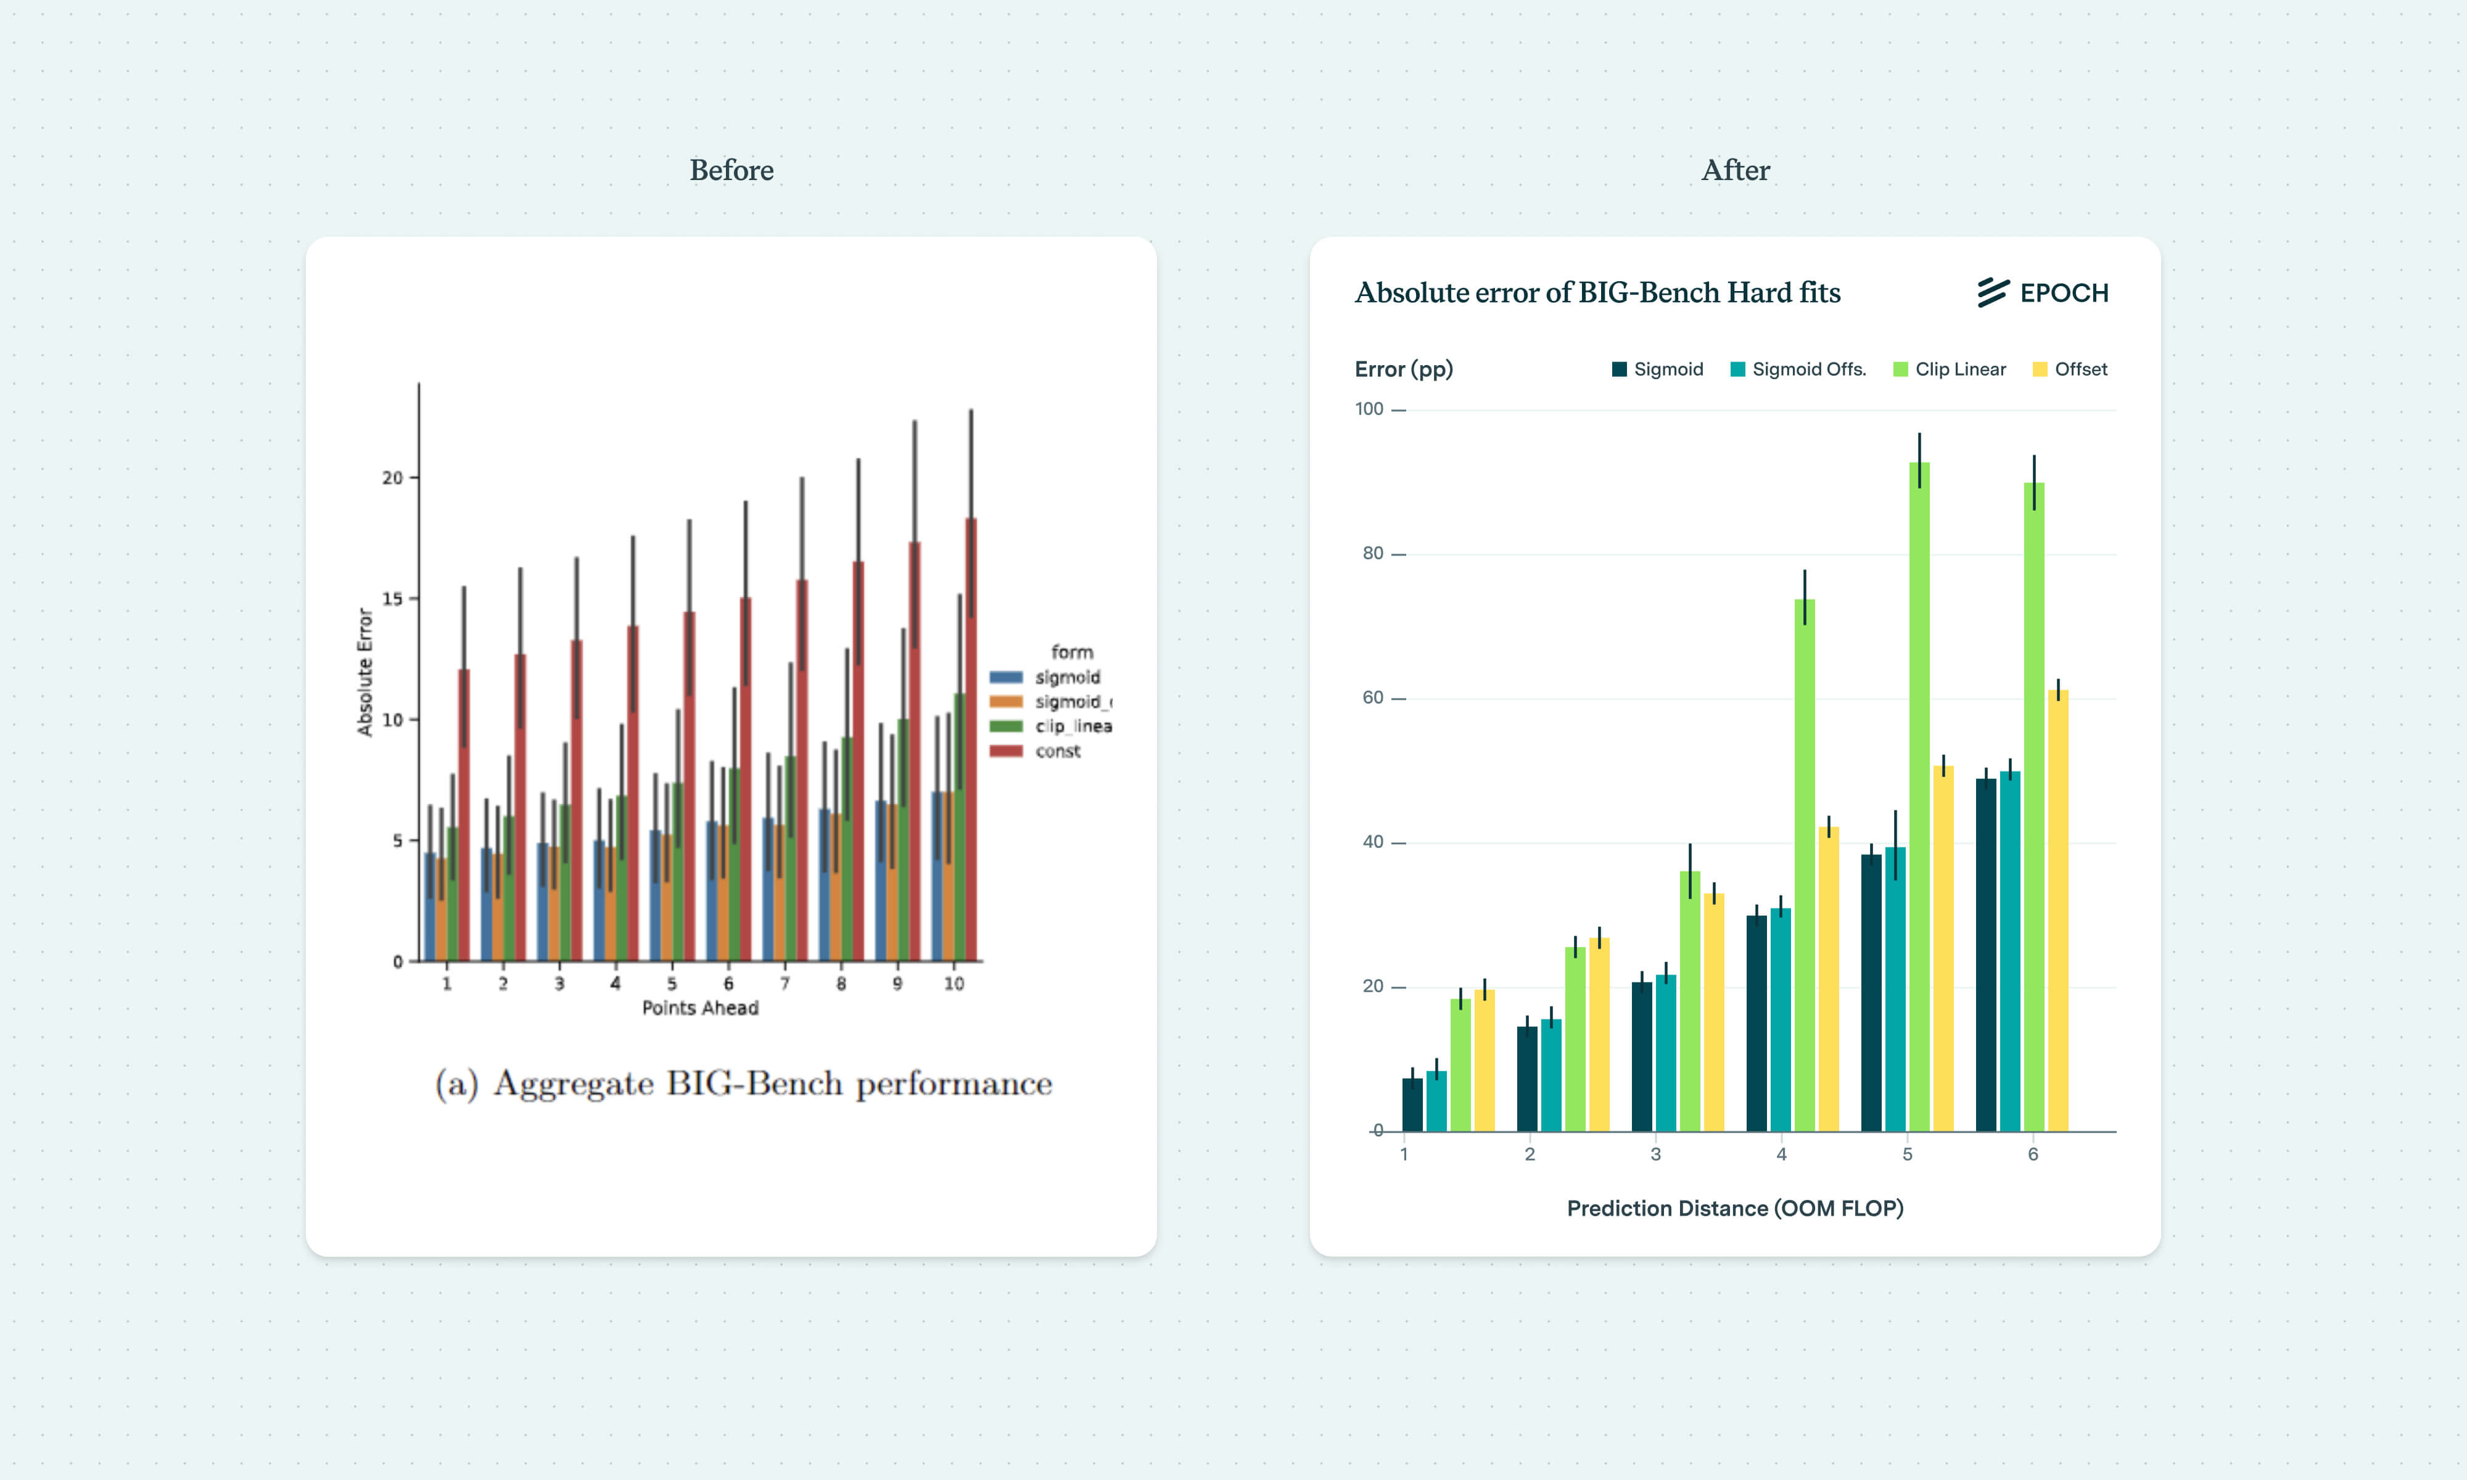Click the "Offset" legend label
The height and width of the screenshot is (1480, 2467).
click(x=2081, y=369)
